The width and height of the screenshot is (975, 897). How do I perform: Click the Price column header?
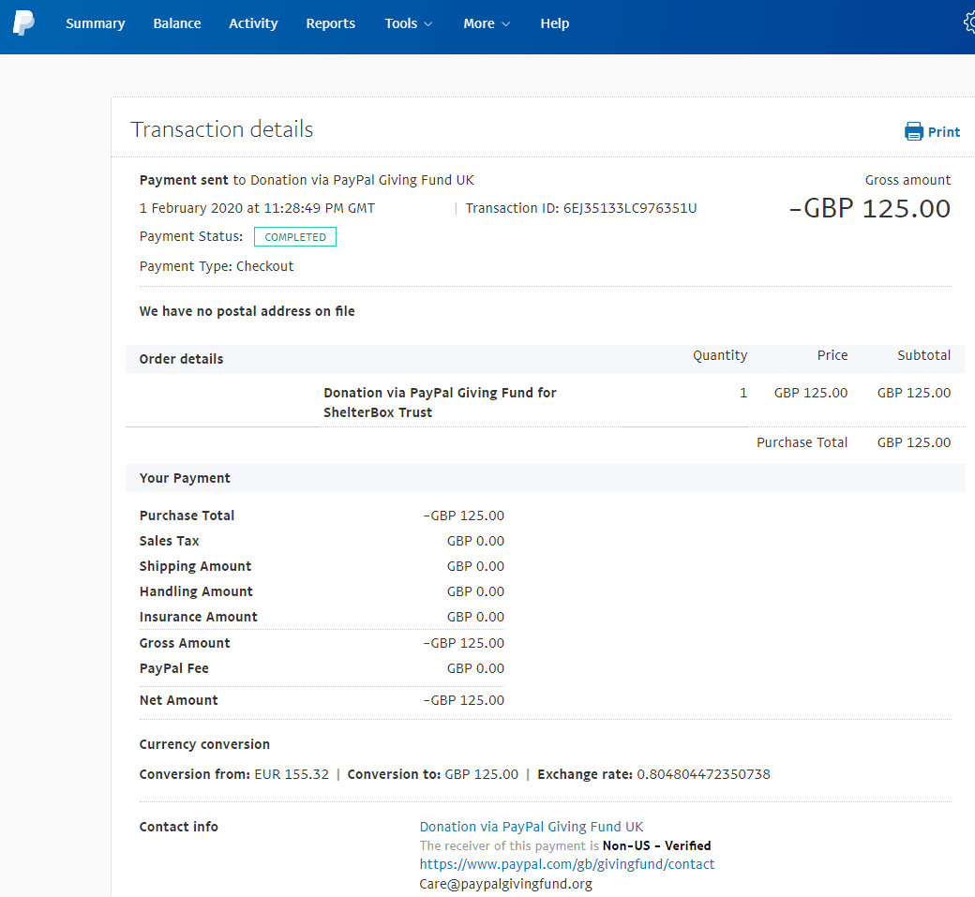[832, 355]
